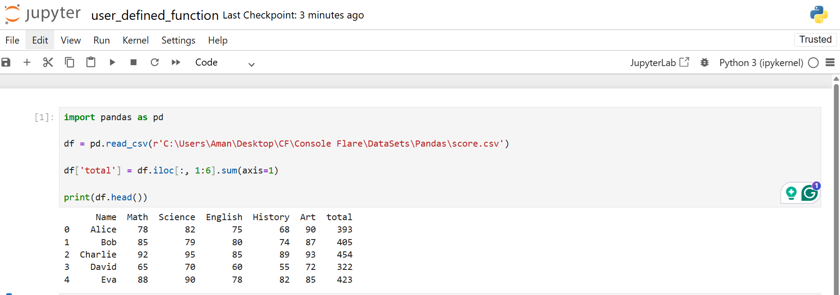Restart kernel and run all cells

176,63
